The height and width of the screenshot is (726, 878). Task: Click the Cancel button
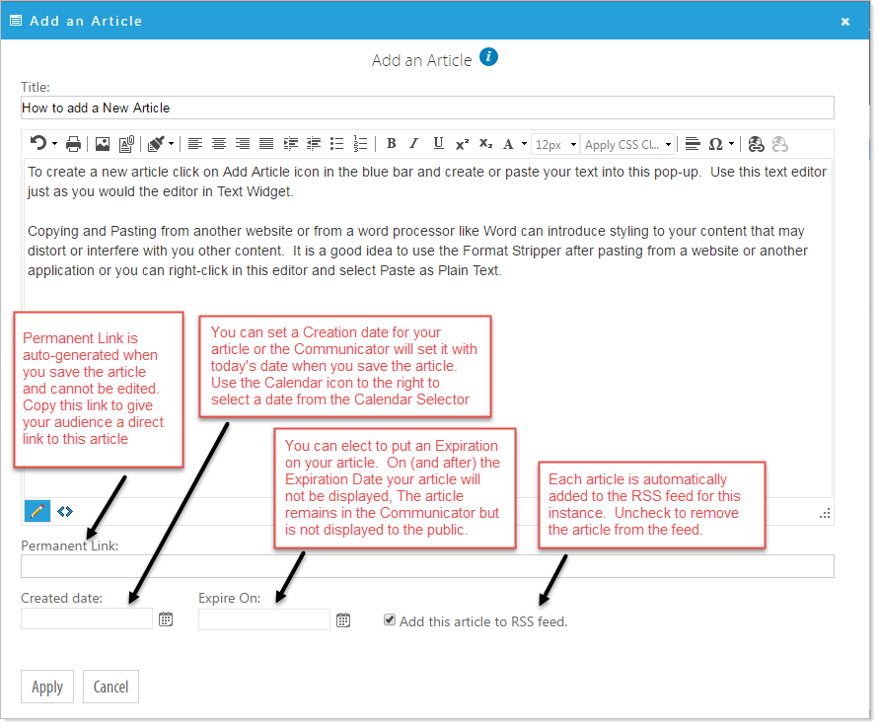pyautogui.click(x=110, y=687)
